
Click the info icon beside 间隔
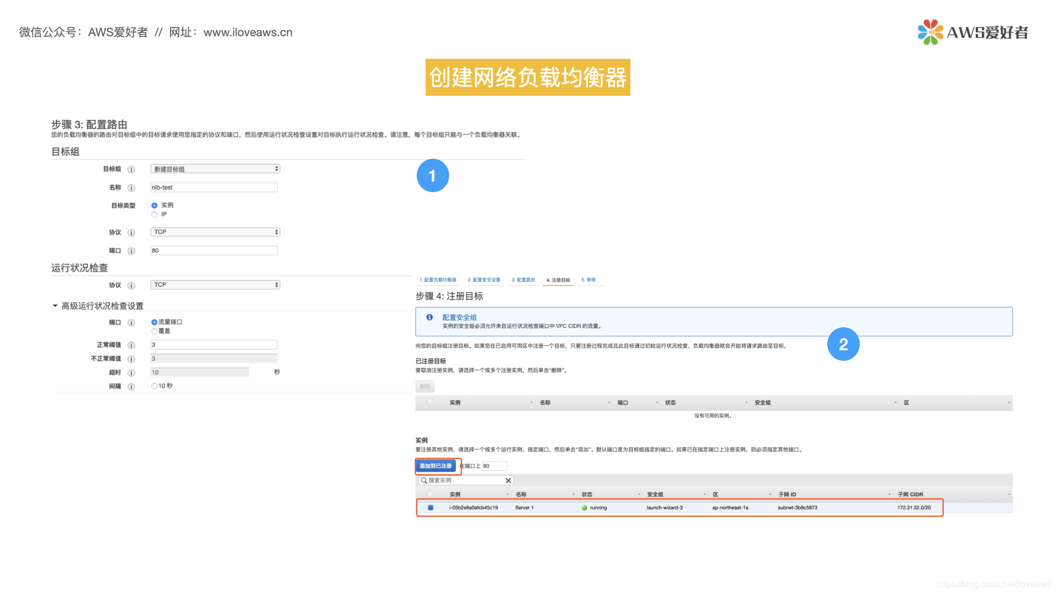[131, 387]
